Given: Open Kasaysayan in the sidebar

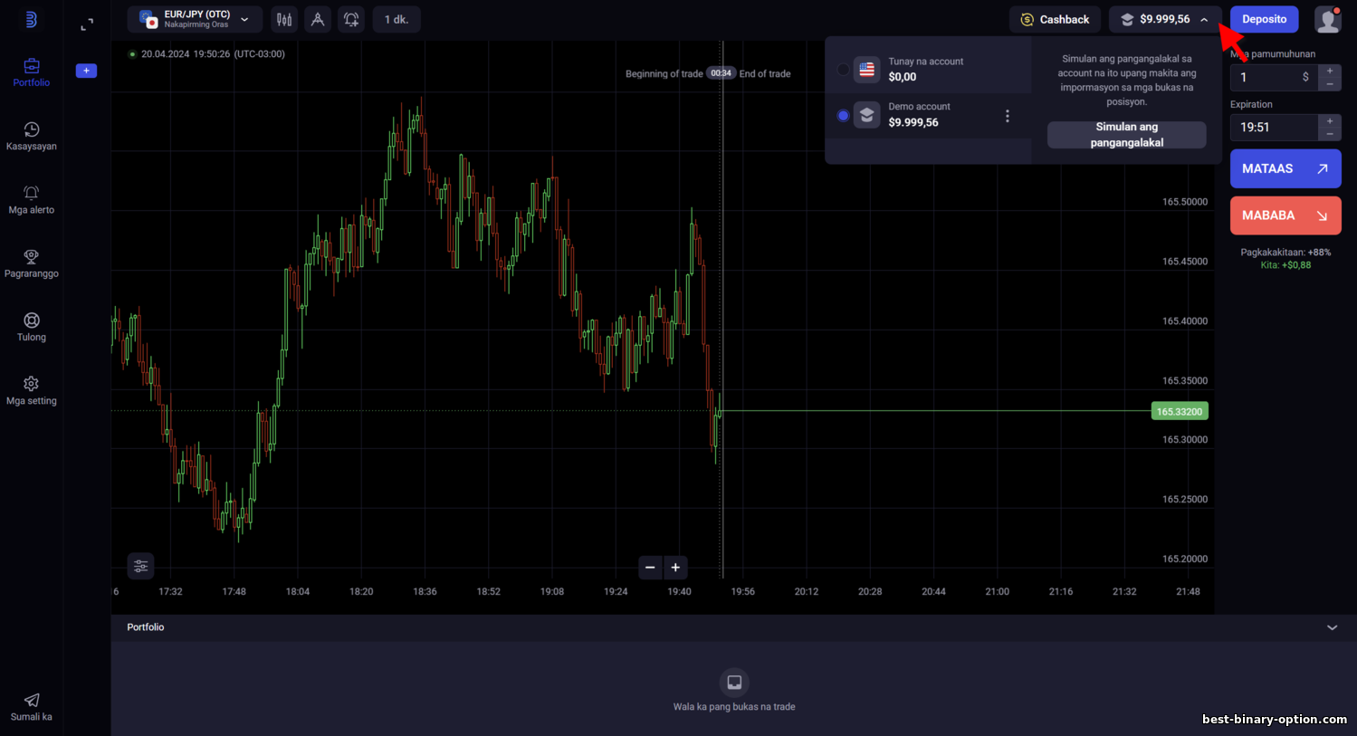Looking at the screenshot, I should coord(32,136).
